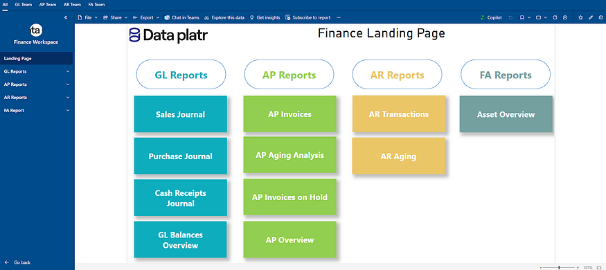Open the more options ellipsis in toolbar
Screen dimensions: 606x270
[339, 17]
